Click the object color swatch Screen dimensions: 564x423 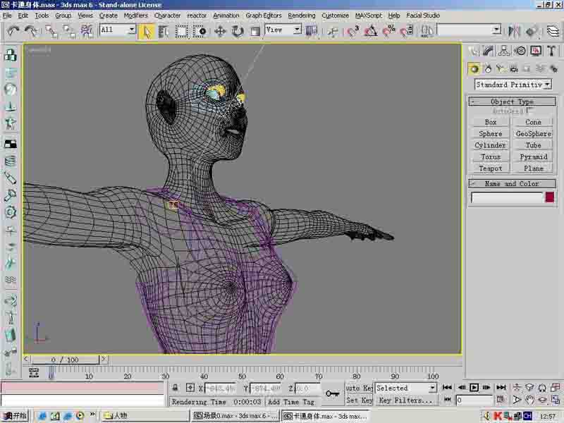pos(549,197)
